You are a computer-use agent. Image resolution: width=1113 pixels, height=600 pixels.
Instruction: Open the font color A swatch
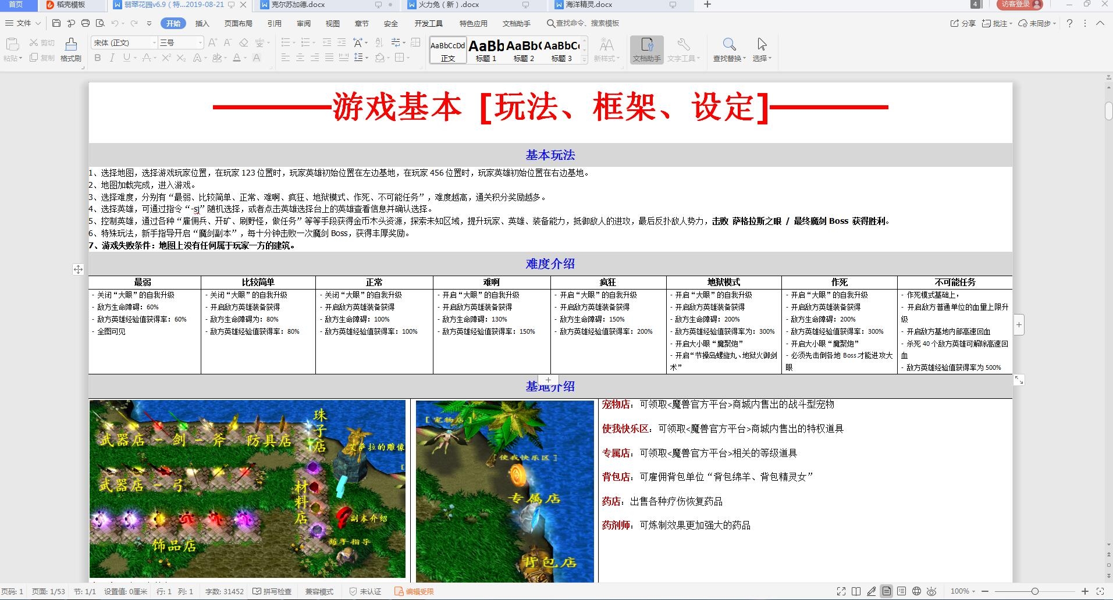point(237,58)
